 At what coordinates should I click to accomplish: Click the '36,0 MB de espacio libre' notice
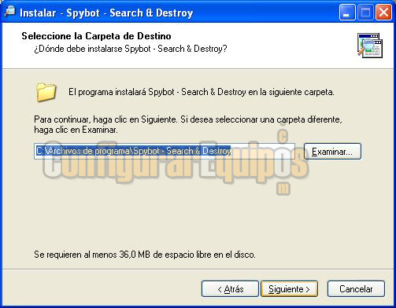[145, 255]
